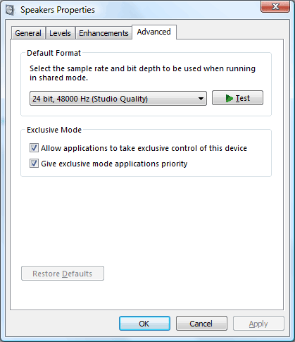Toggle Give exclusive mode applications priority

click(34, 164)
